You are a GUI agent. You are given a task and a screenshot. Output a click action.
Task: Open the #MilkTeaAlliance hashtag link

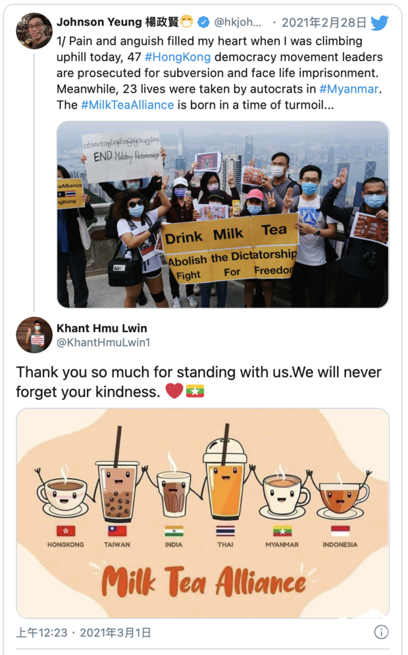click(x=128, y=105)
